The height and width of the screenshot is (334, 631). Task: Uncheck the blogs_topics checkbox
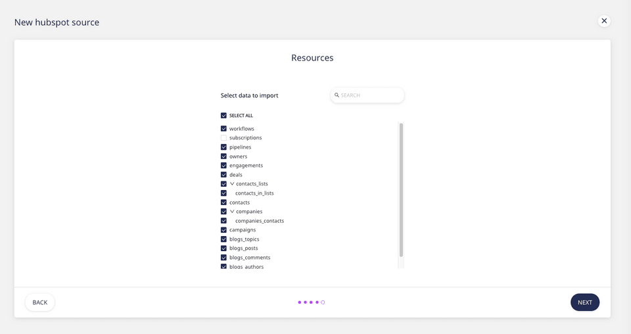click(223, 239)
